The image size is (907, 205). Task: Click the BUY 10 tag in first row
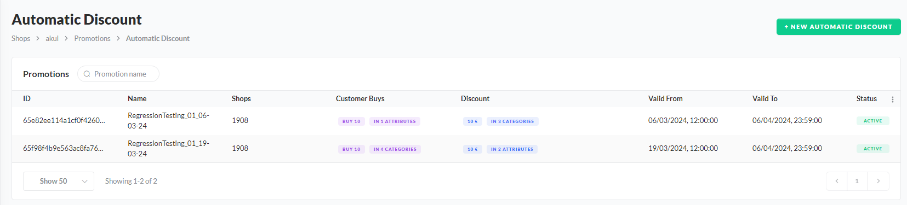(351, 121)
